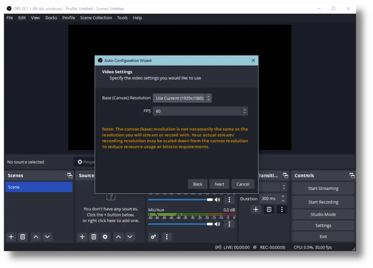
Task: Move scene down with the arrow icon
Action: [47, 237]
